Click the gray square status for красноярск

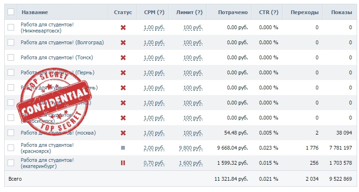pos(123,148)
